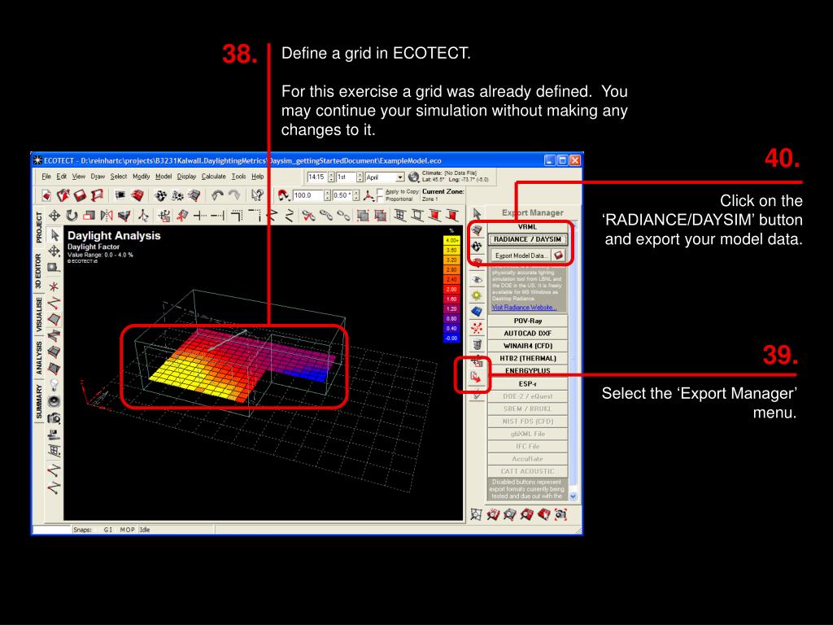Click the Export Model Data button

pos(521,256)
